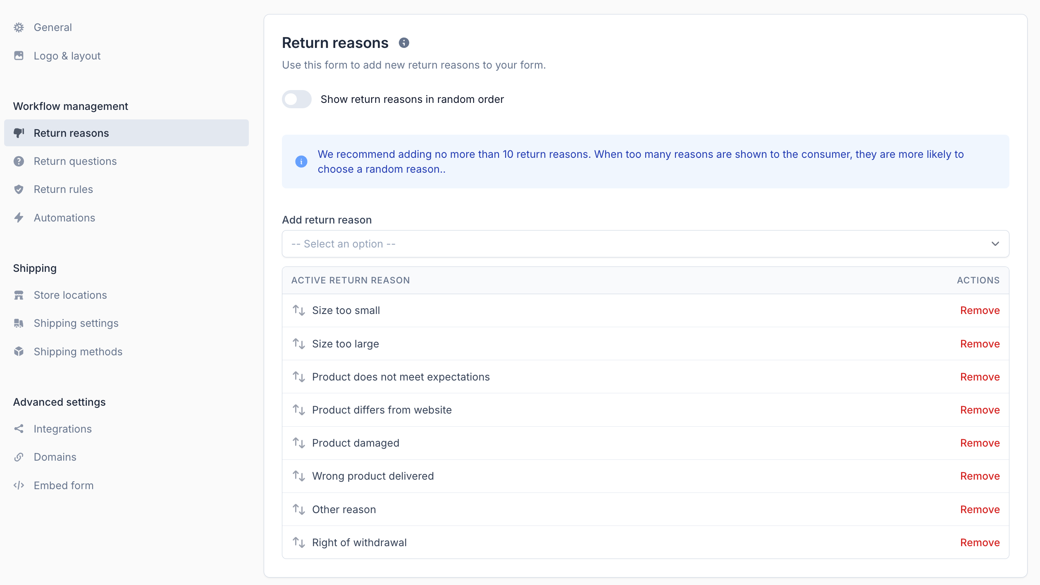Go to Shipping methods page

coord(78,352)
